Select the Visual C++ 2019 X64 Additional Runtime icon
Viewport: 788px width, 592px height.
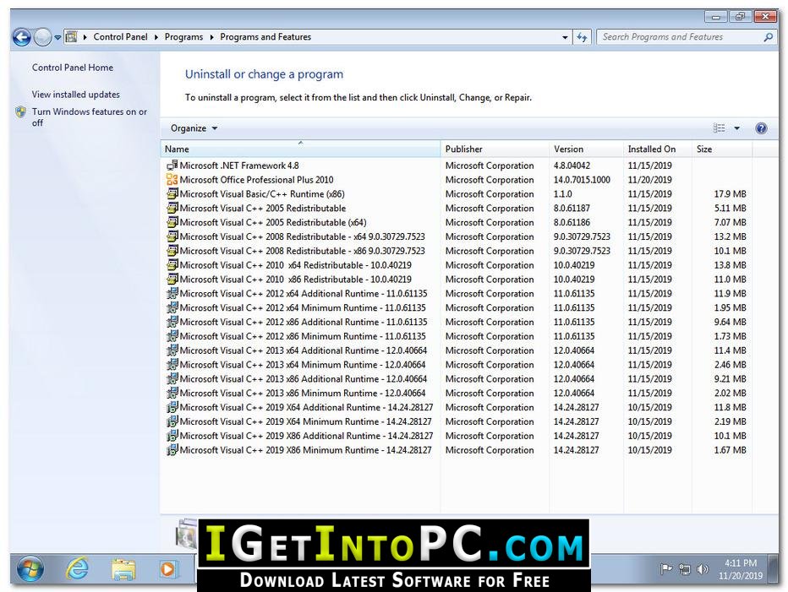[172, 407]
